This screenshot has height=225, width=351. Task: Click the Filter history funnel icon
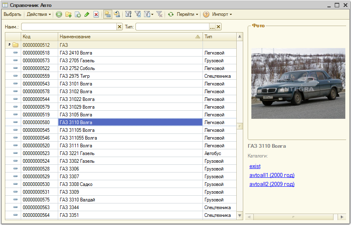(x=147, y=14)
